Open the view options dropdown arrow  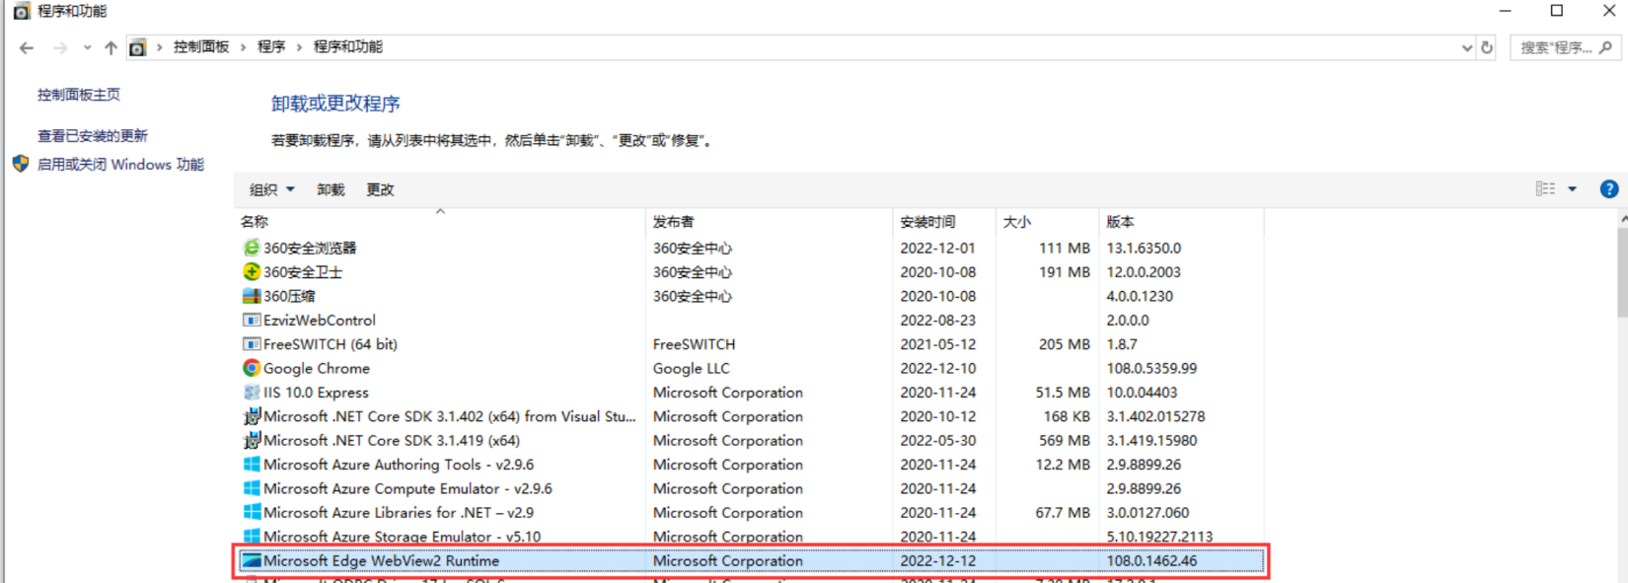coord(1573,188)
